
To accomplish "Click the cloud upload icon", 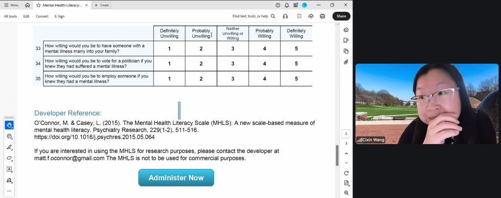I will pyautogui.click(x=311, y=16).
